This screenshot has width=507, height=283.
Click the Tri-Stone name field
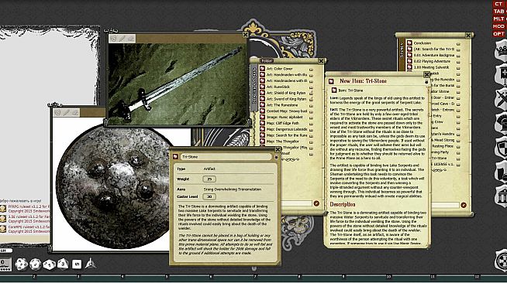(x=226, y=157)
